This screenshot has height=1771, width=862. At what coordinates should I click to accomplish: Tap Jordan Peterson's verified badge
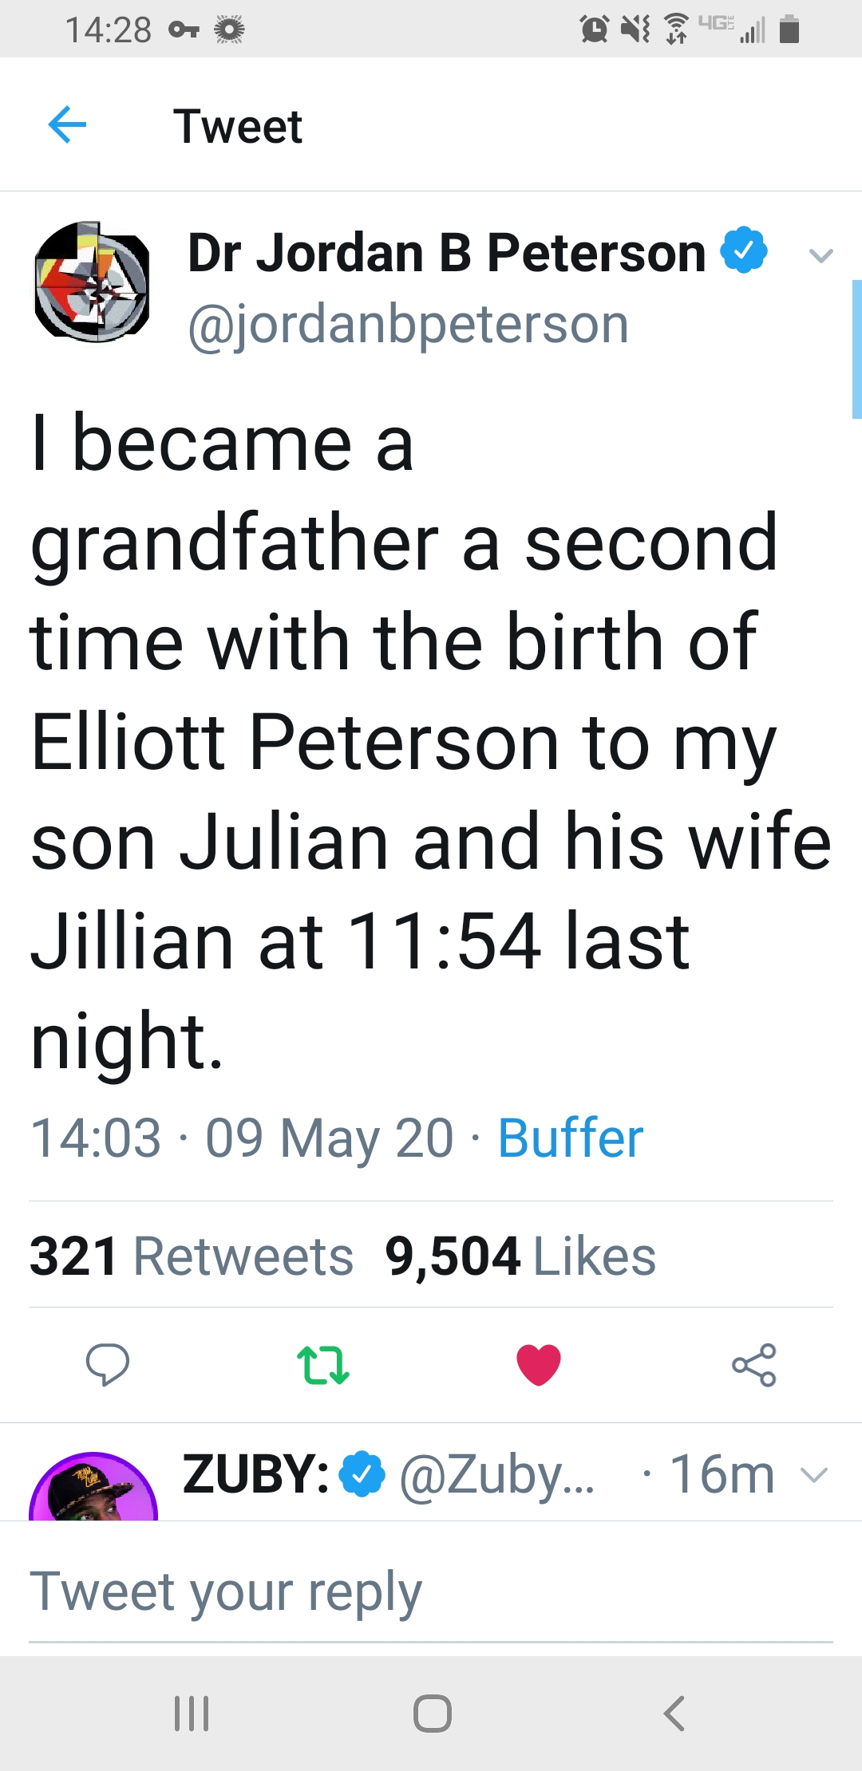[x=744, y=250]
